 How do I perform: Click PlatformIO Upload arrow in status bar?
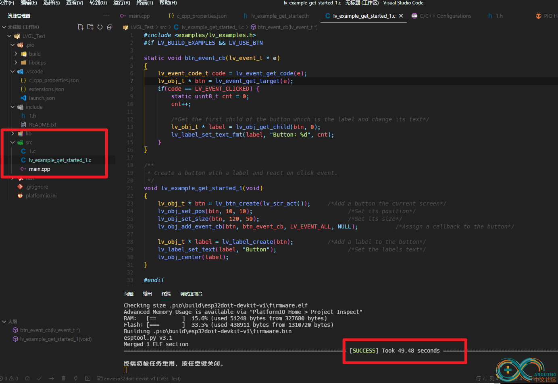52,378
